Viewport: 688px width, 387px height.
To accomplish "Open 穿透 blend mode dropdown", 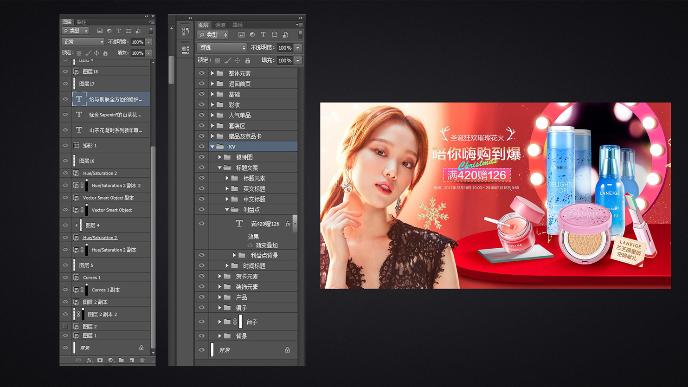I will pyautogui.click(x=222, y=47).
